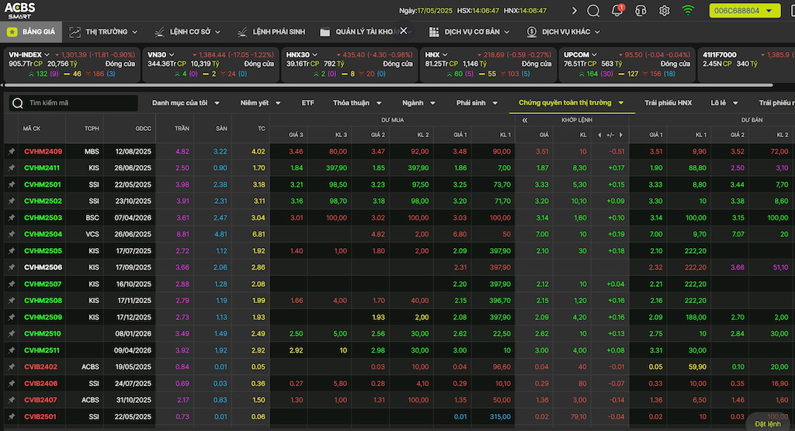
Task: Pin the CVIB2407 row
Action: click(11, 400)
